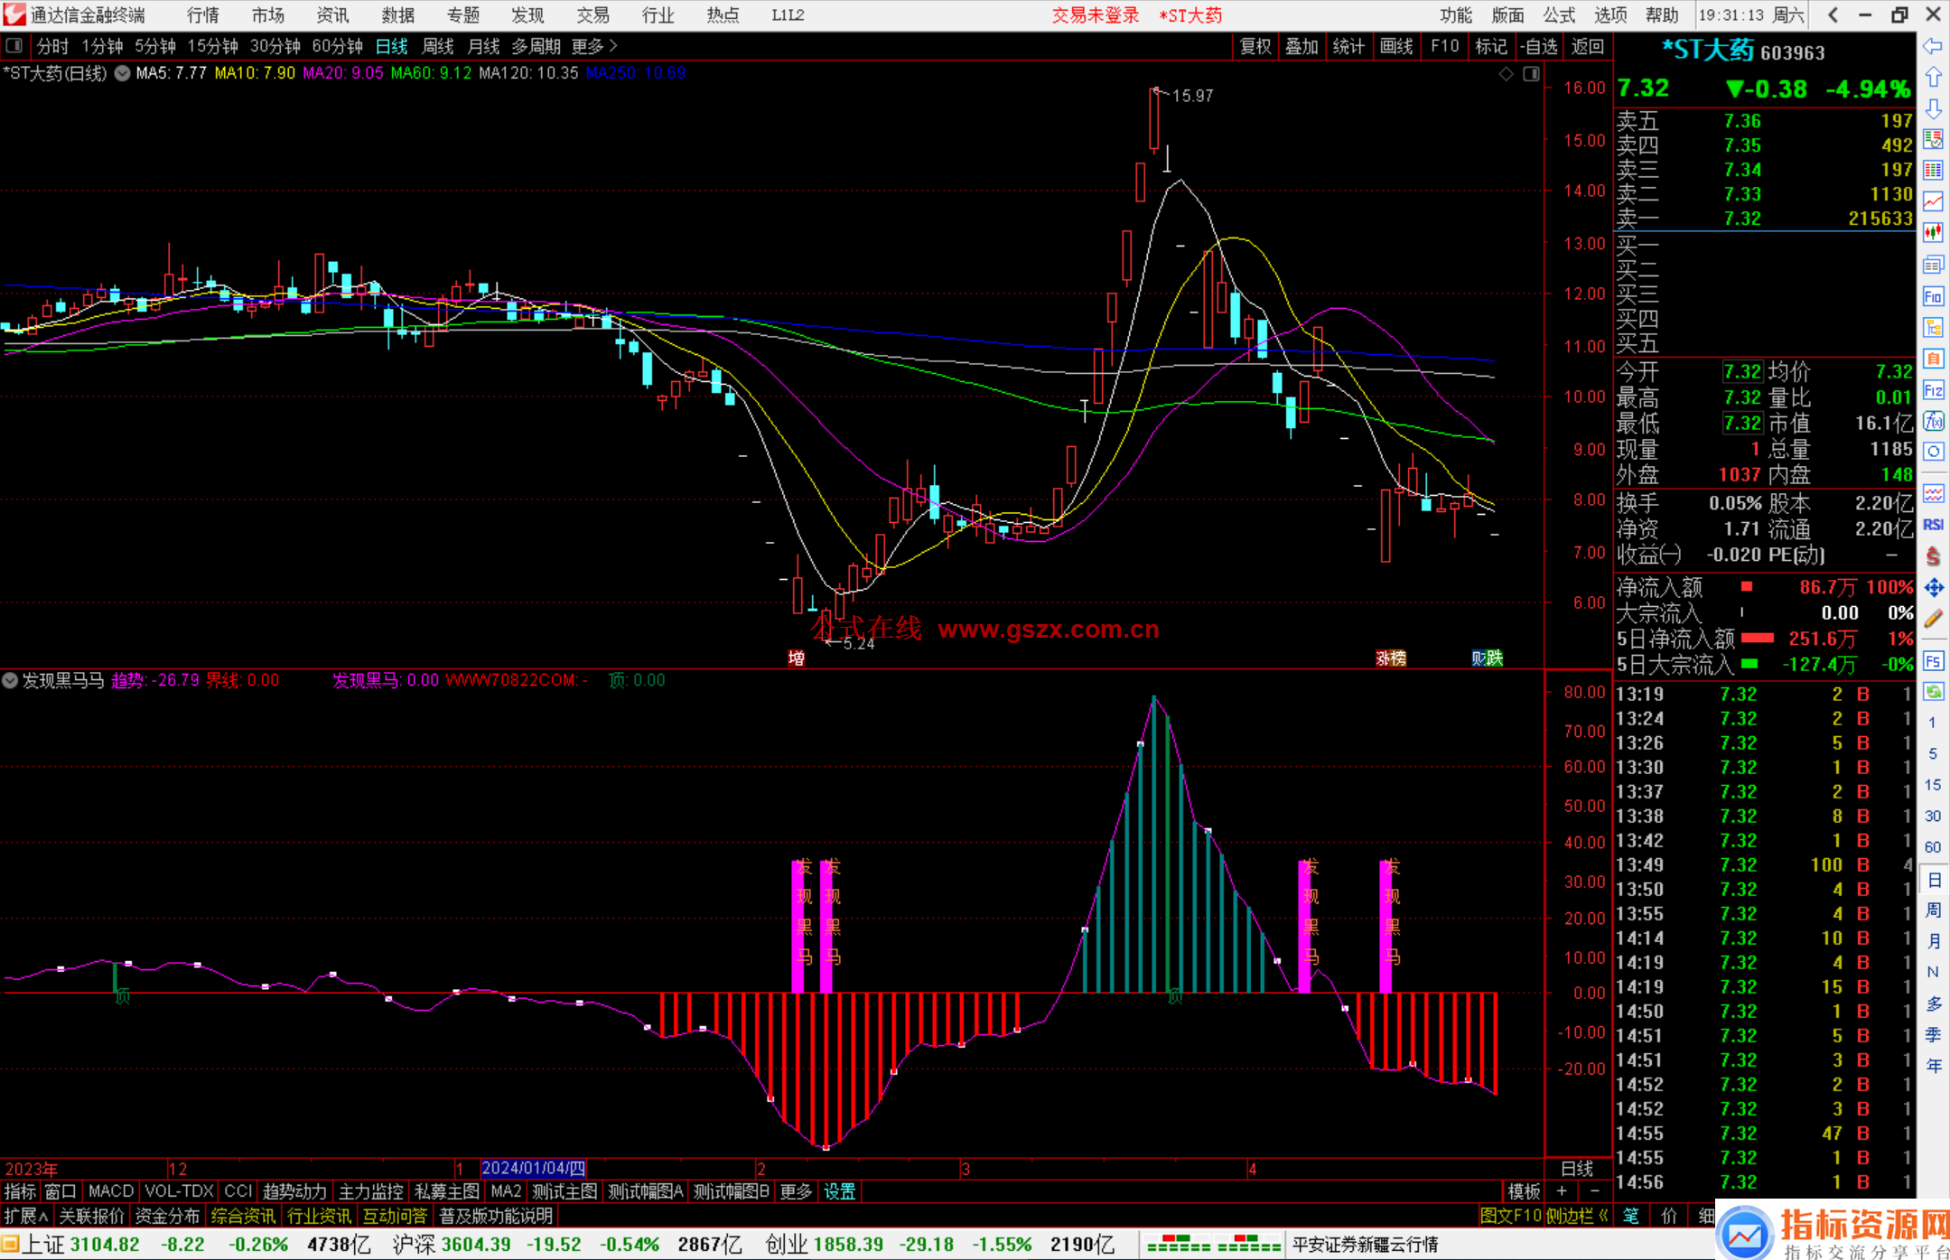Viewport: 1950px width, 1260px height.
Task: Click the app logo icon in title bar
Action: pos(14,14)
